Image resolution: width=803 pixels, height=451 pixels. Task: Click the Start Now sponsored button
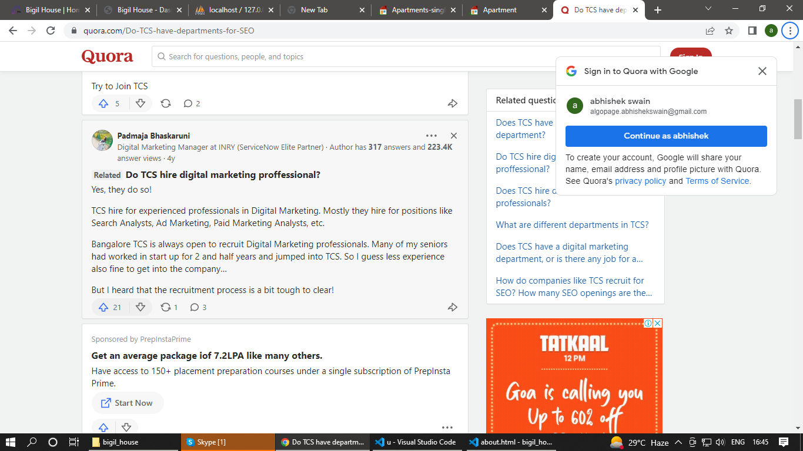[128, 403]
